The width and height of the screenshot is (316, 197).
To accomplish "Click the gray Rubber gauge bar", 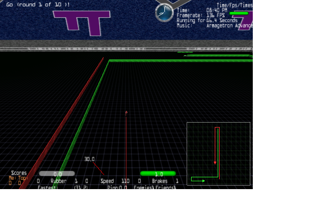I will click(57, 173).
